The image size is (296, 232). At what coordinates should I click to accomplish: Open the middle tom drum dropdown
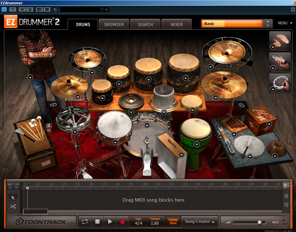click(149, 80)
